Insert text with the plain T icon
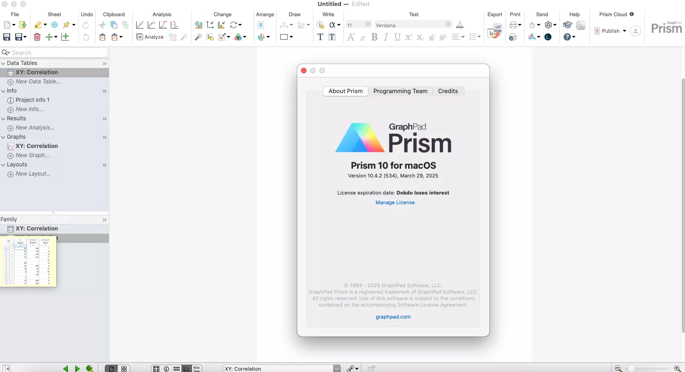685x372 pixels. (320, 37)
